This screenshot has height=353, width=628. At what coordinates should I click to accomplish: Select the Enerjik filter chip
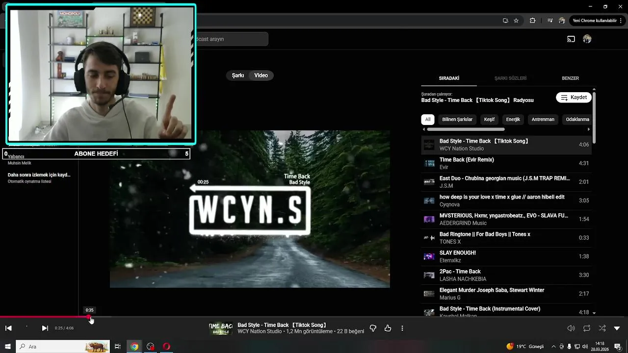click(x=513, y=119)
